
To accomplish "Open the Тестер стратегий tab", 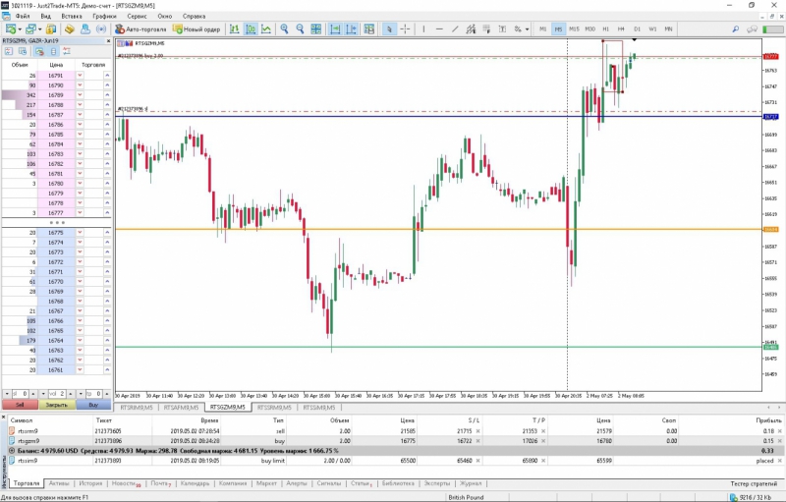I will (754, 483).
